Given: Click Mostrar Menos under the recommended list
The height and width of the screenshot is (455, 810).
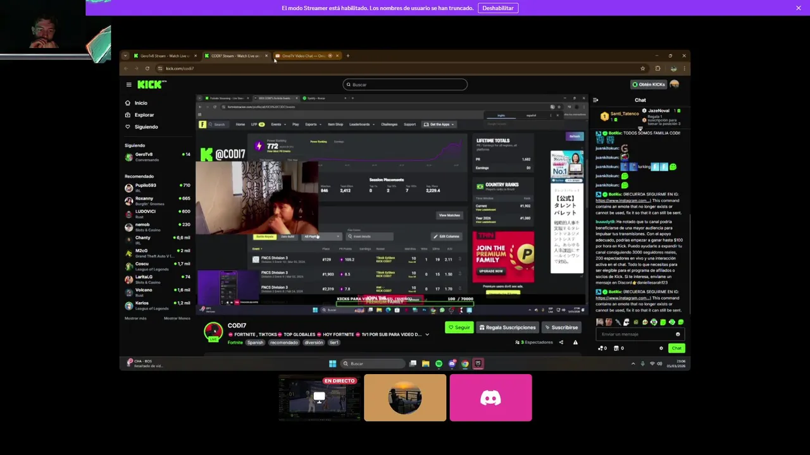Looking at the screenshot, I should 177,318.
